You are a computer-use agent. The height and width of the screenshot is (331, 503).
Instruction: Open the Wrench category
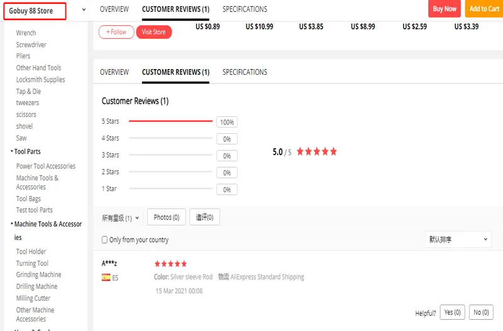tap(26, 33)
